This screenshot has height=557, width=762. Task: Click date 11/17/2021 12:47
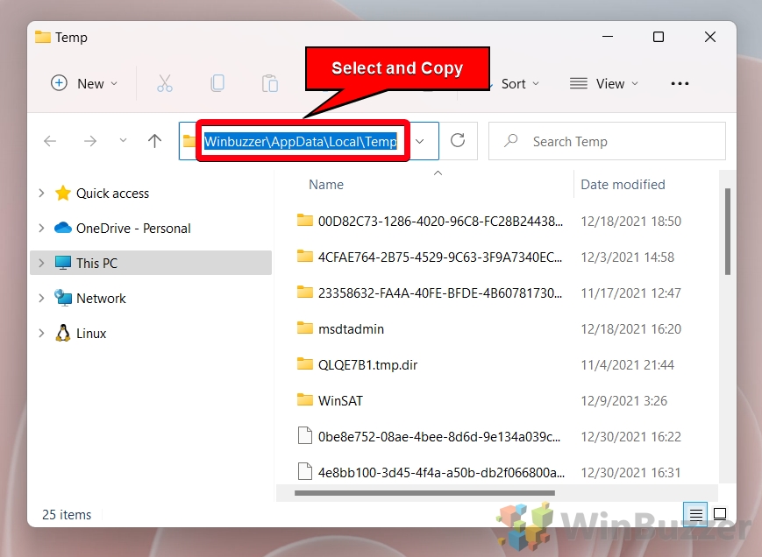[630, 293]
